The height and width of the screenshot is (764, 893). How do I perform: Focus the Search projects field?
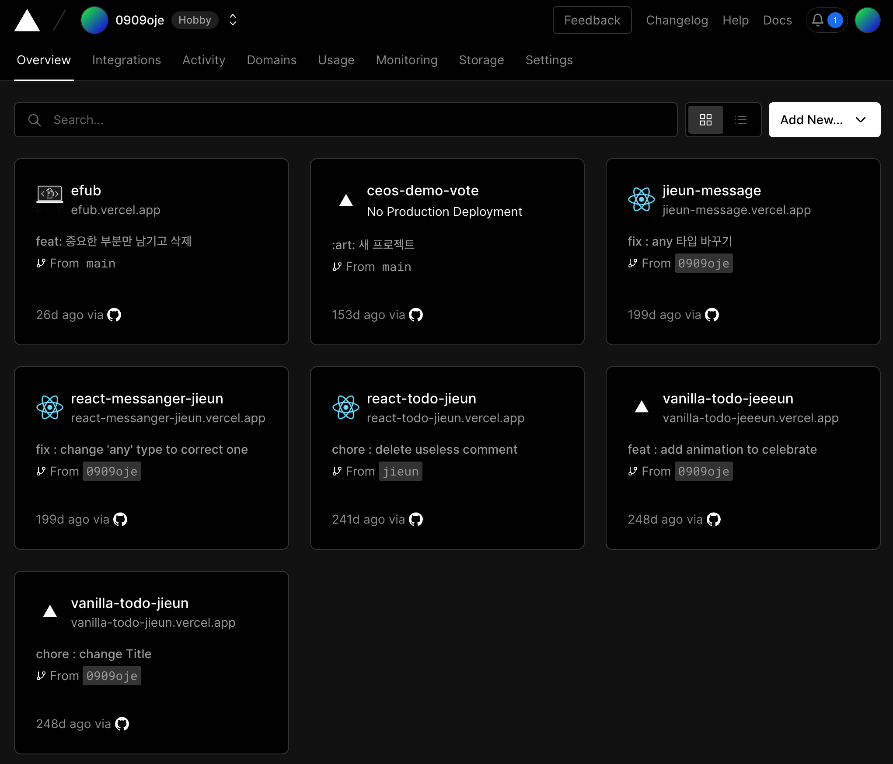pos(350,120)
